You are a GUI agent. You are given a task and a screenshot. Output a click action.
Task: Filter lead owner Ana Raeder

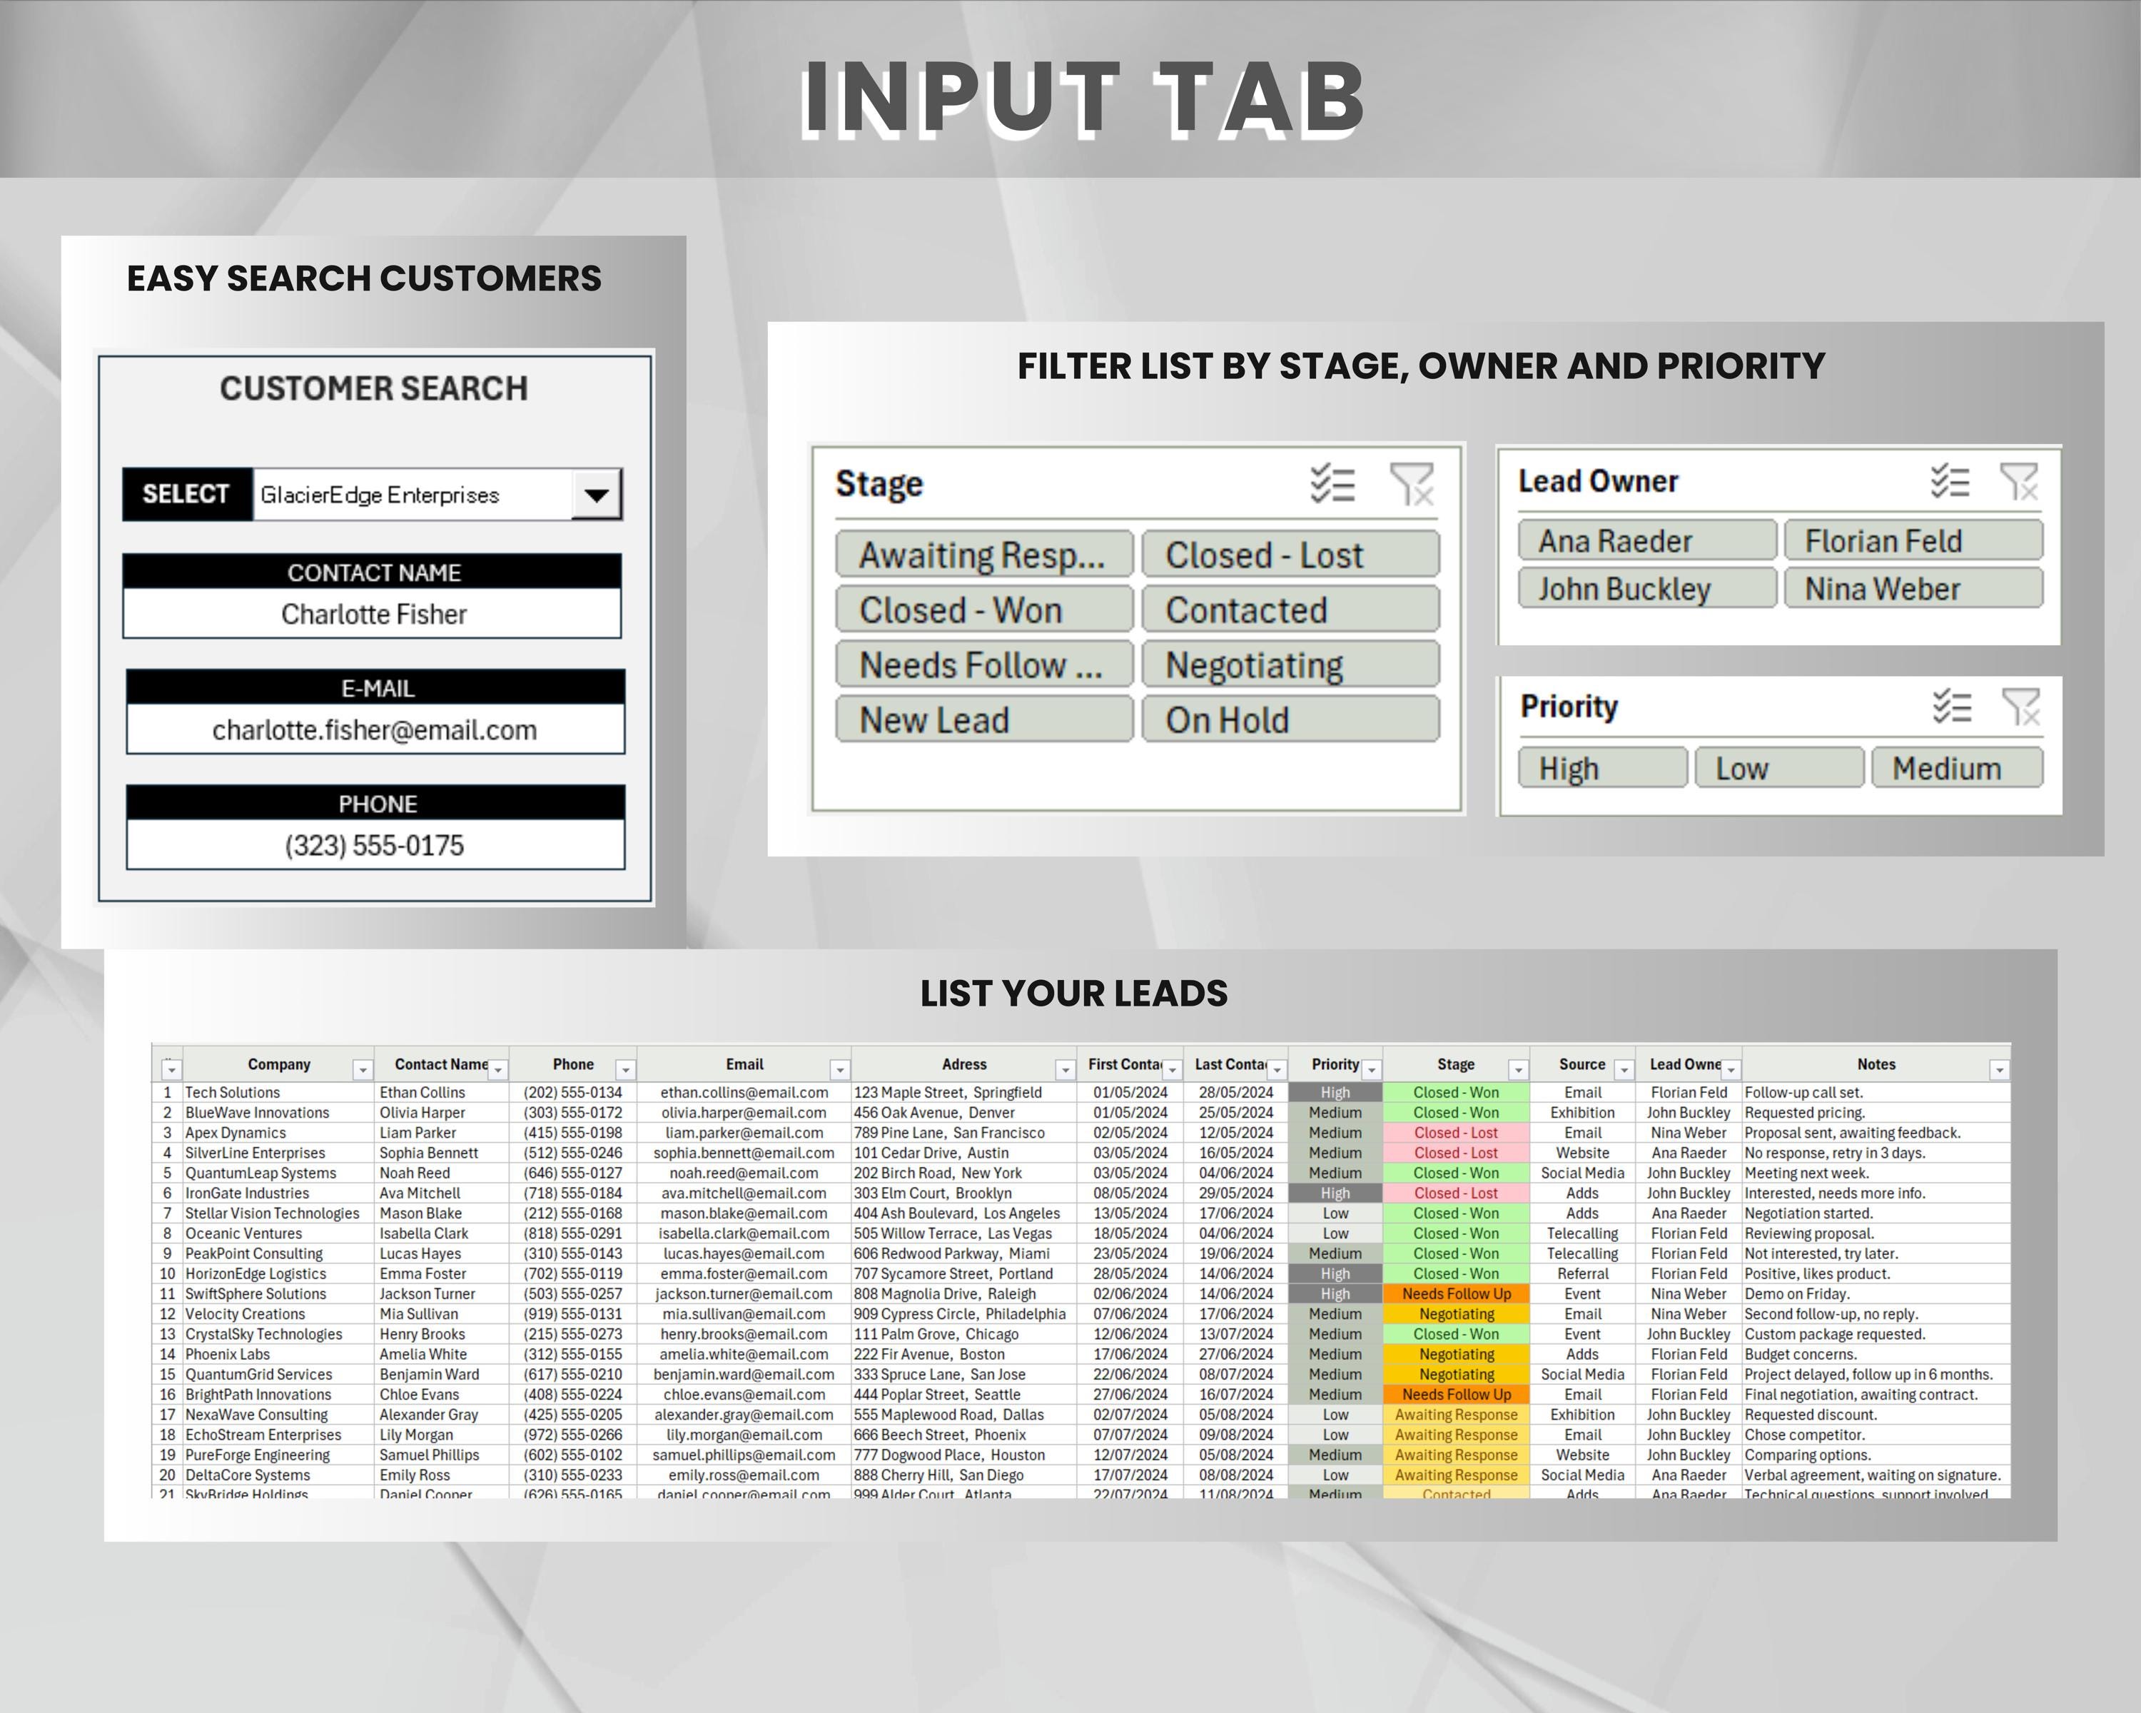coord(1647,540)
